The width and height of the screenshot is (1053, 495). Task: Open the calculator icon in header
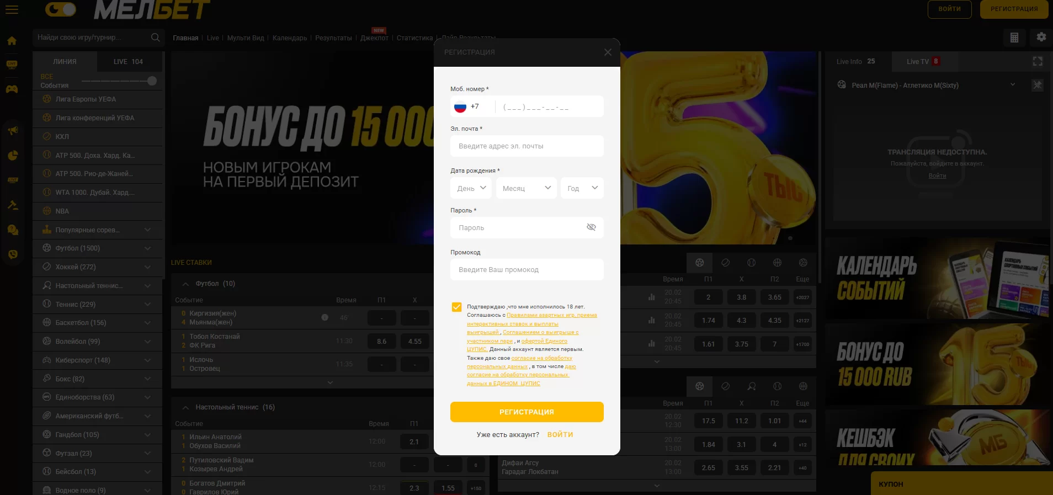point(1014,38)
